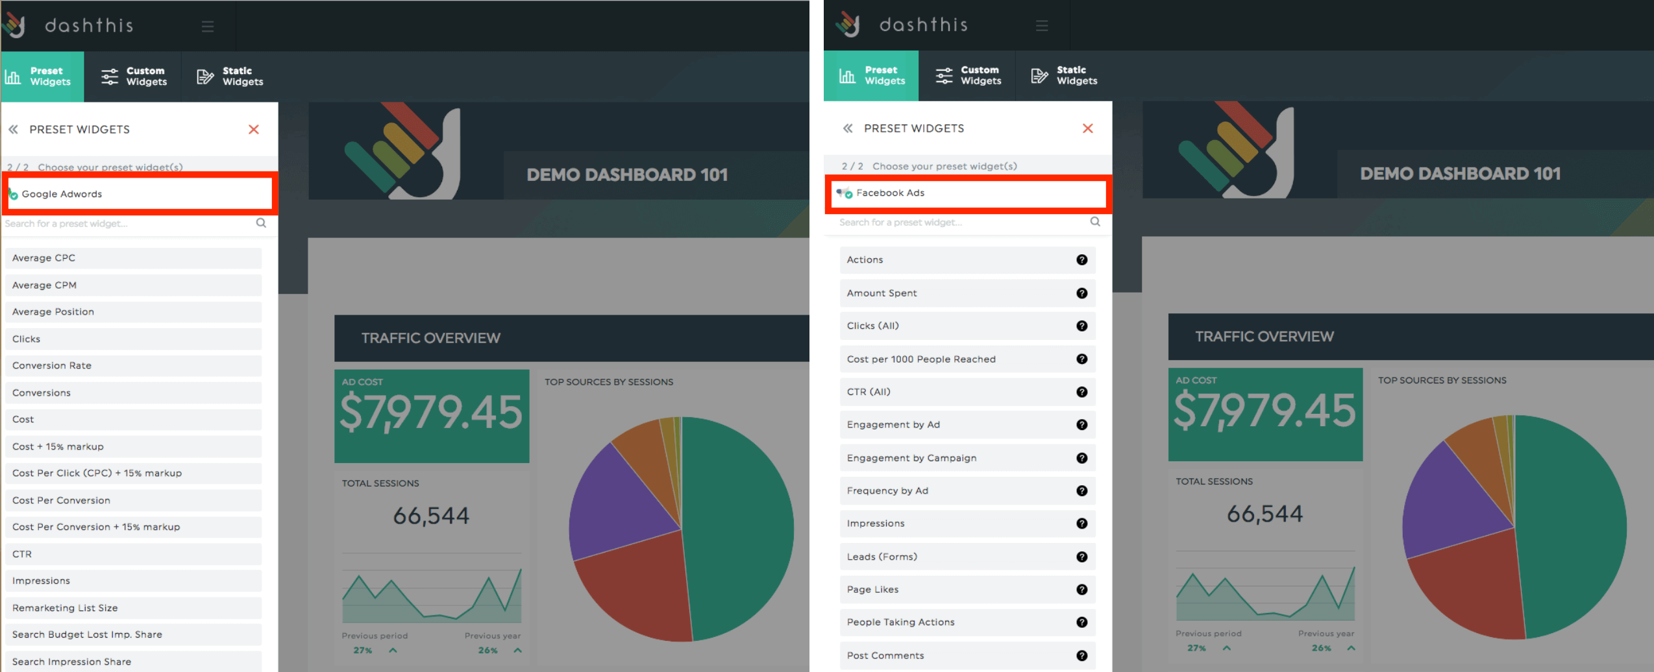Image resolution: width=1654 pixels, height=672 pixels.
Task: Click help icon next to CTR (All)
Action: [x=1081, y=392]
